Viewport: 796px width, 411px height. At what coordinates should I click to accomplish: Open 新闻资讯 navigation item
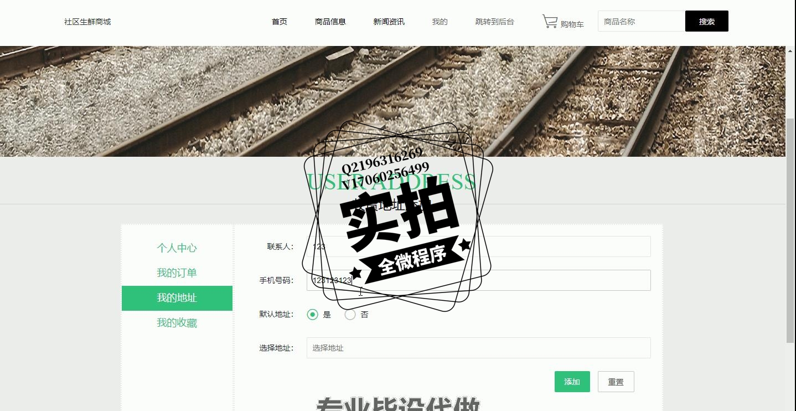tap(389, 22)
